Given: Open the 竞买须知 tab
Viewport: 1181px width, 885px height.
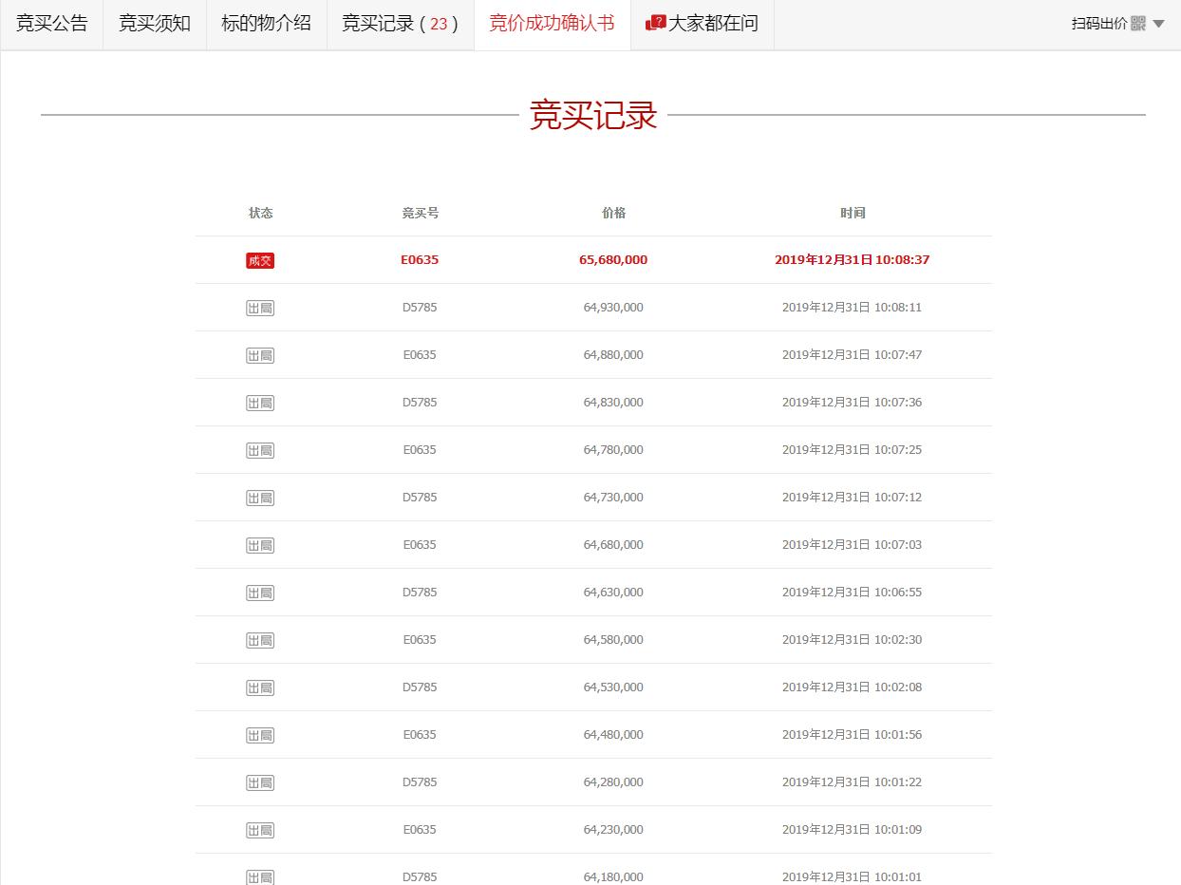Looking at the screenshot, I should (x=154, y=24).
